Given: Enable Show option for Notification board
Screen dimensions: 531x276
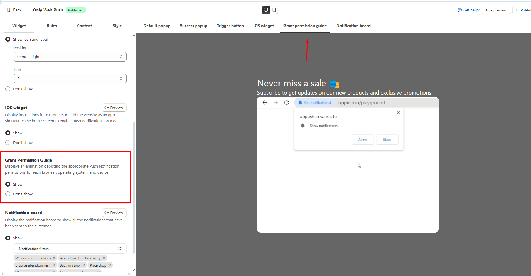Looking at the screenshot, I should (8, 238).
